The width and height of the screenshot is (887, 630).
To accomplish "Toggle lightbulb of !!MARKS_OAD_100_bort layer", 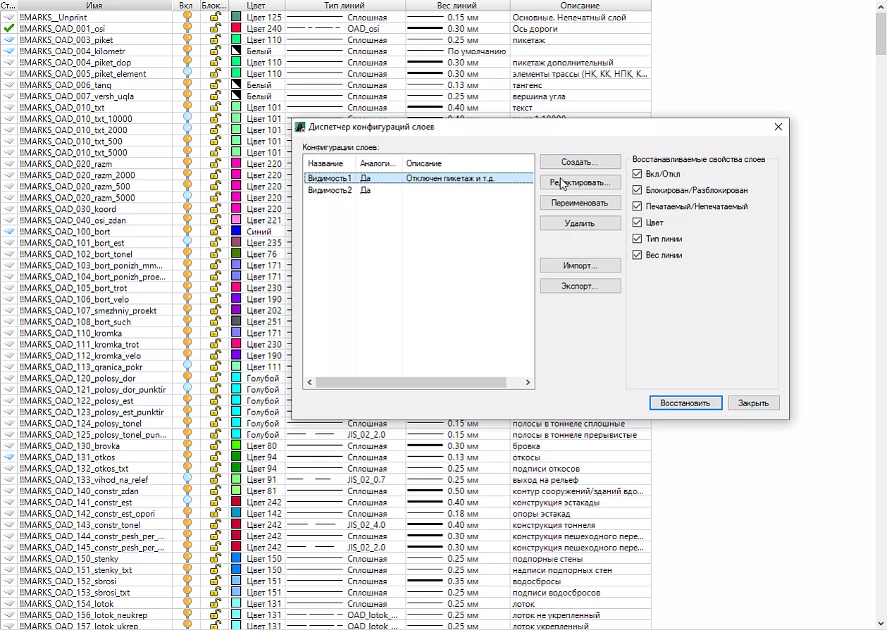I will click(187, 232).
